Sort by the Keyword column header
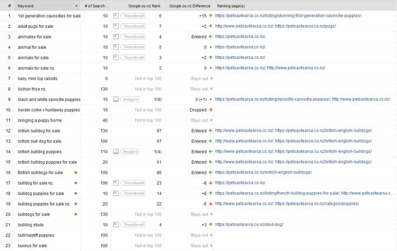Viewport: 397px width, 251px height. click(x=47, y=5)
